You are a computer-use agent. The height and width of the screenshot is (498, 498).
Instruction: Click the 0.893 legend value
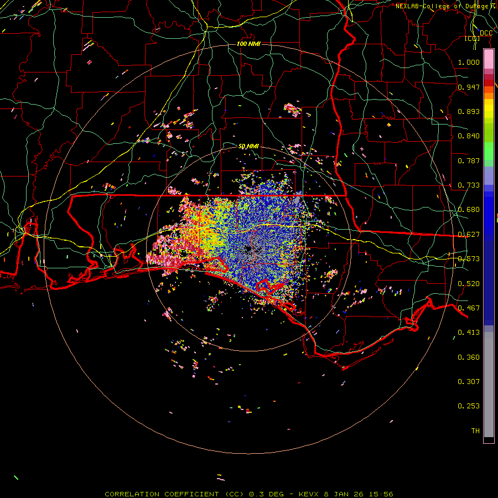[x=469, y=111]
